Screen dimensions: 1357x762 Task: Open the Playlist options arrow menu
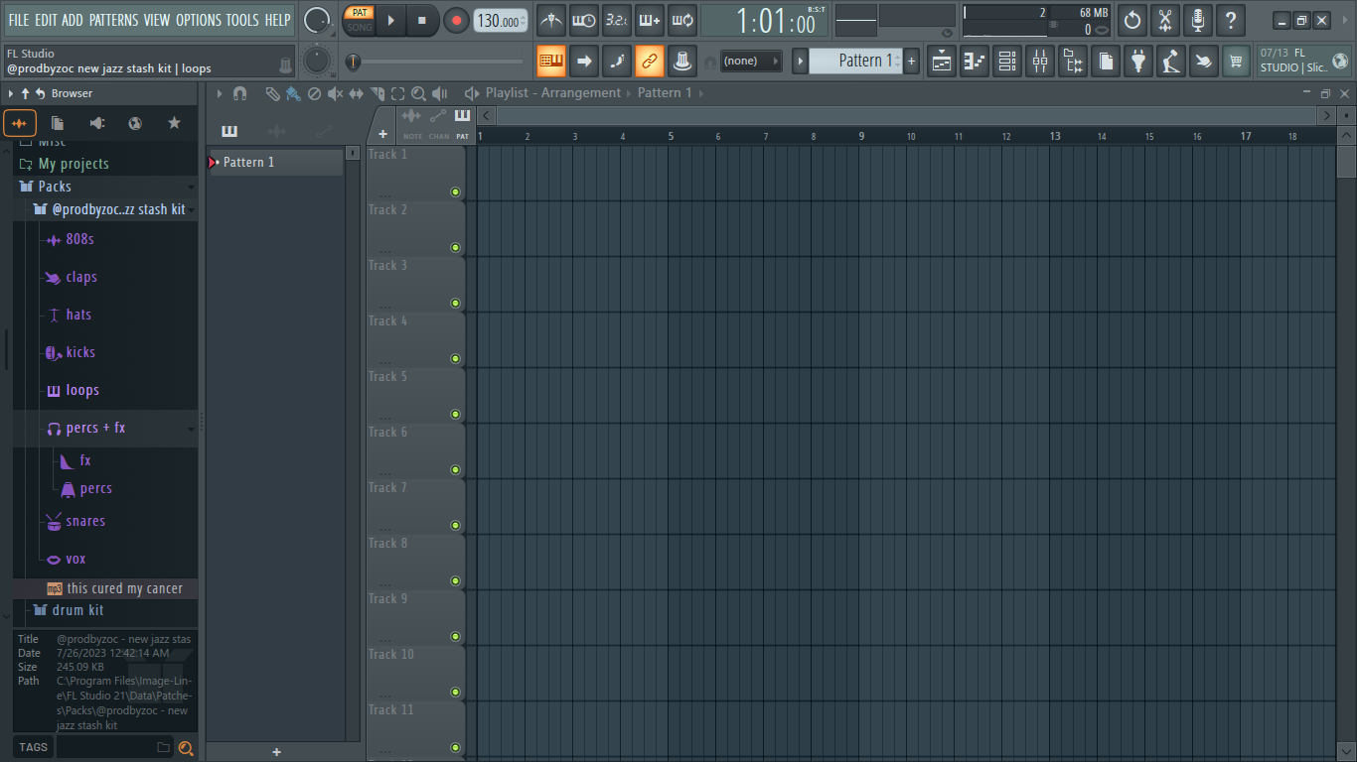(x=220, y=93)
